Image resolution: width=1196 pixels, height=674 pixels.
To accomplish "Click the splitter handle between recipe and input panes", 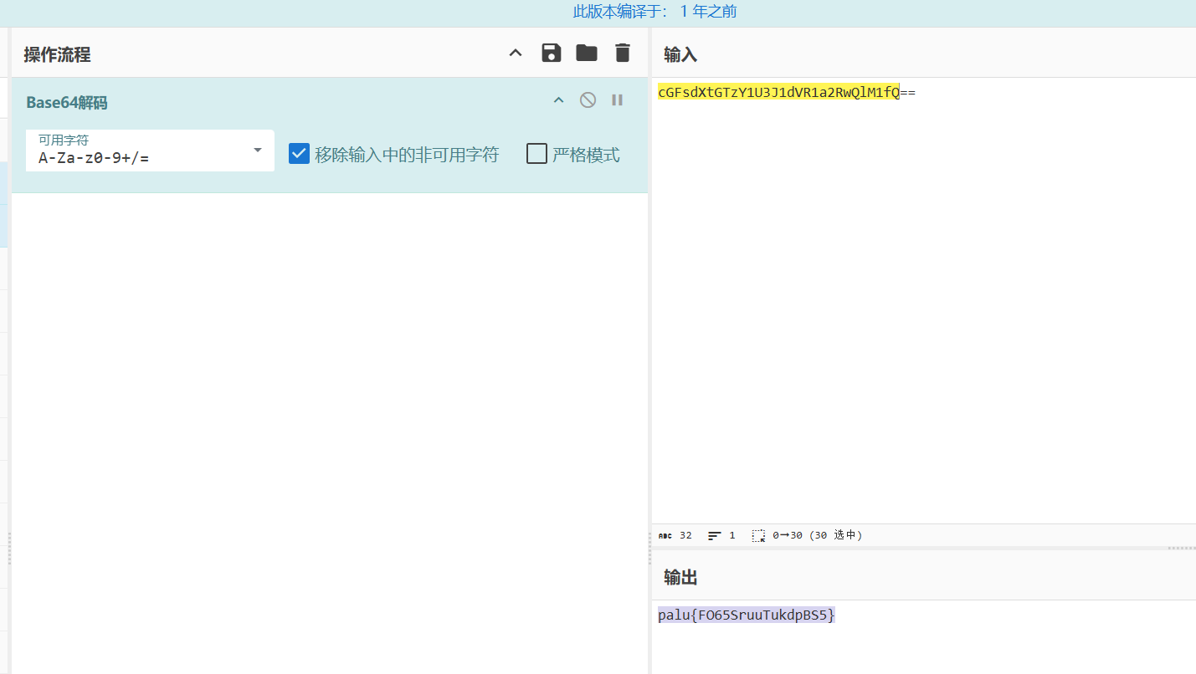I will coord(649,548).
